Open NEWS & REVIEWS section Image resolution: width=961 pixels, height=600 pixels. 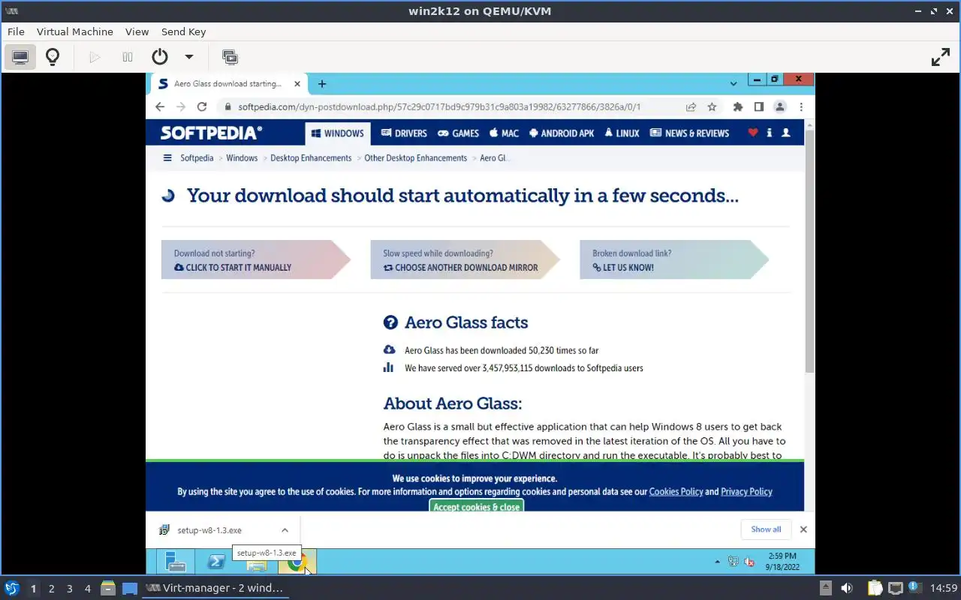(689, 133)
